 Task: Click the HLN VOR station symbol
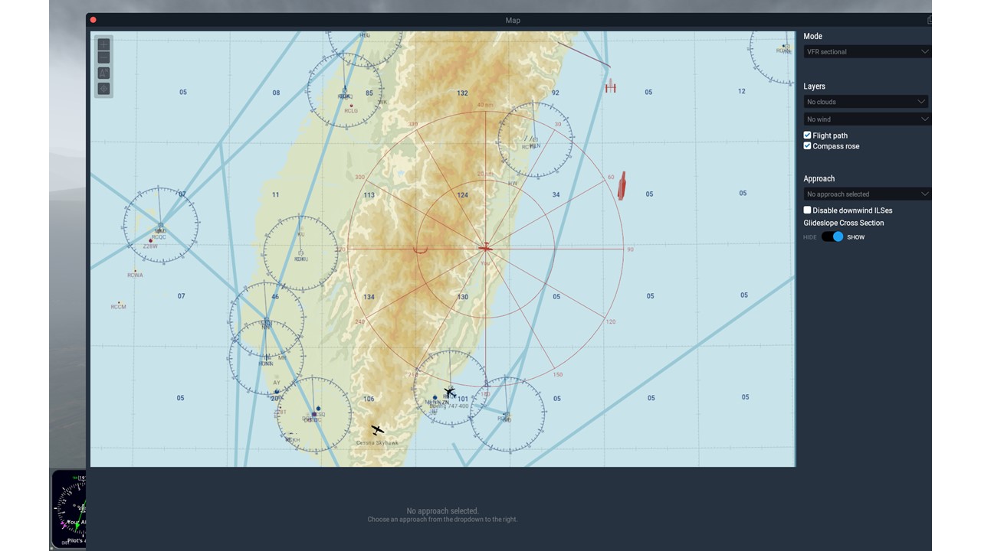click(534, 140)
